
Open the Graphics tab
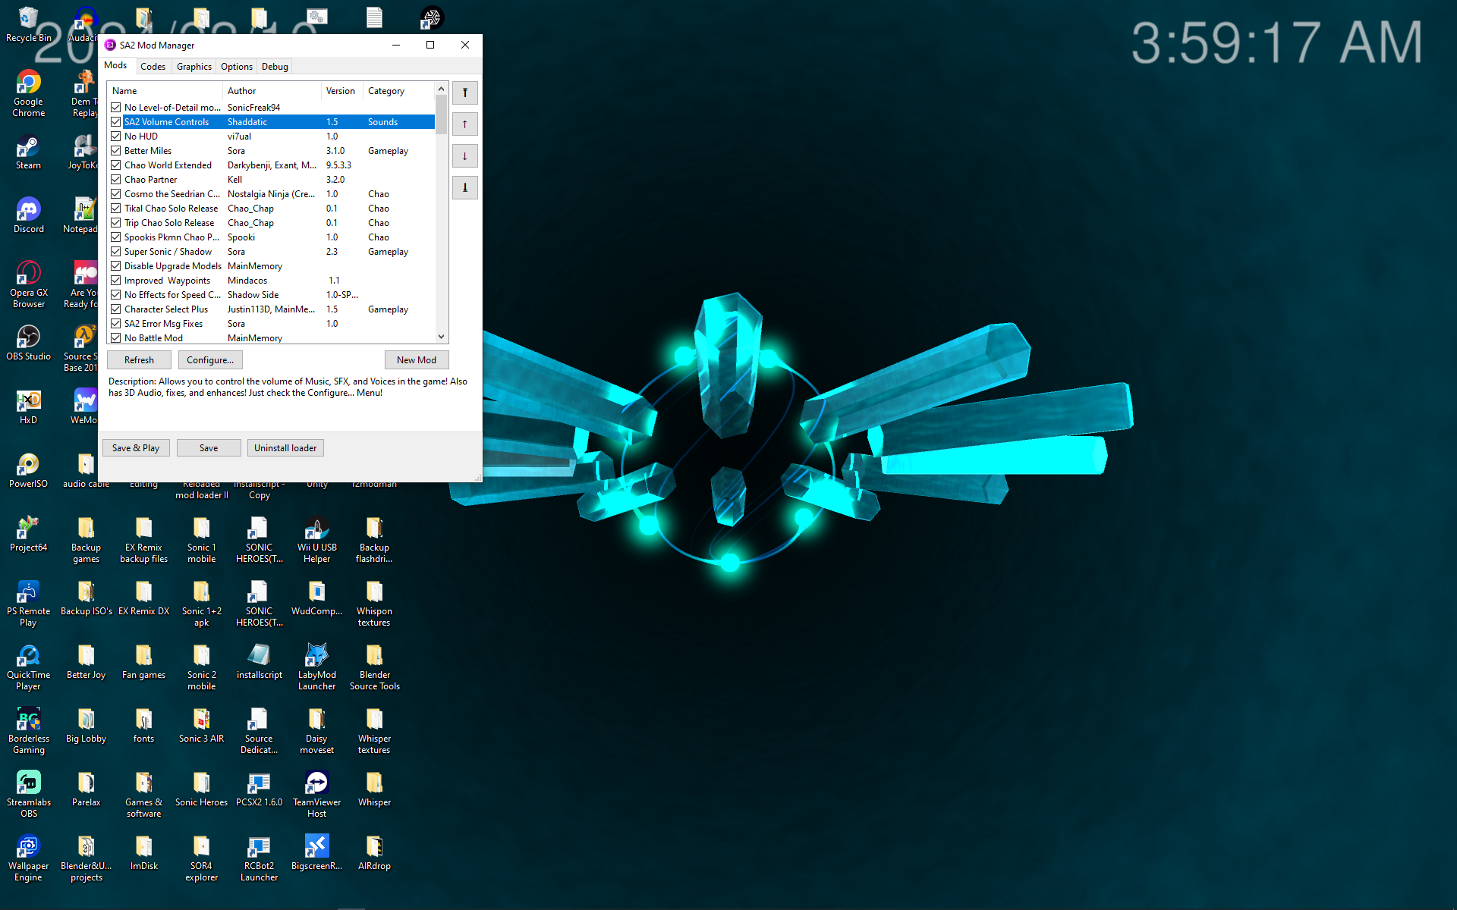194,67
